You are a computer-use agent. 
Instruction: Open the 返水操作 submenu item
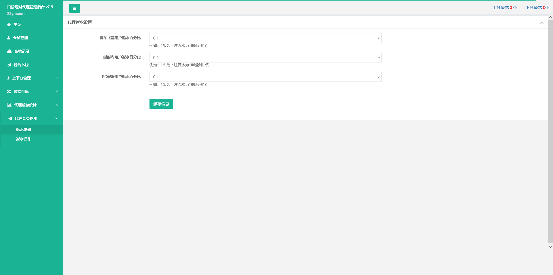(24, 139)
